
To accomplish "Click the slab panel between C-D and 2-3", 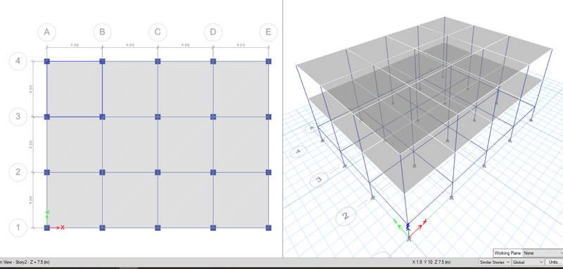I will click(x=185, y=144).
